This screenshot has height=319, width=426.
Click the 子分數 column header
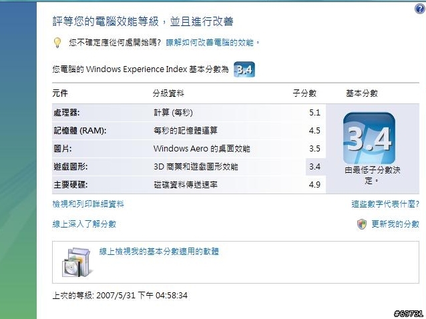(304, 93)
